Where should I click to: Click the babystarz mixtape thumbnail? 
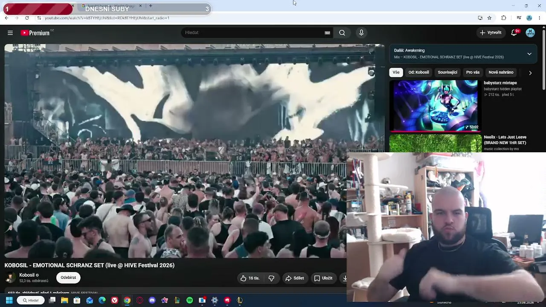435,106
